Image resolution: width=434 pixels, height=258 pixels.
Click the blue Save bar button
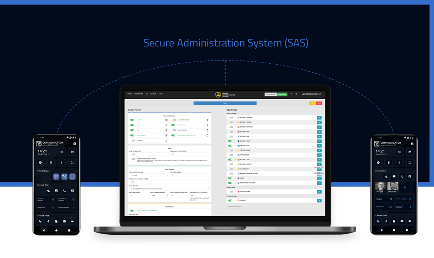pyautogui.click(x=225, y=103)
